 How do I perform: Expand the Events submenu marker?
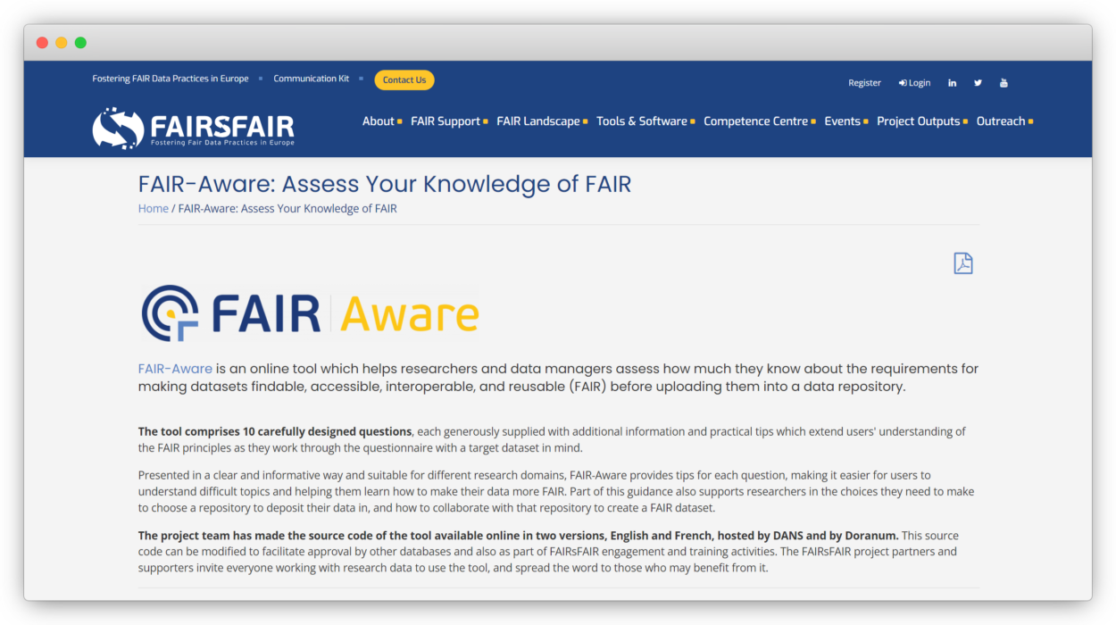coord(864,121)
